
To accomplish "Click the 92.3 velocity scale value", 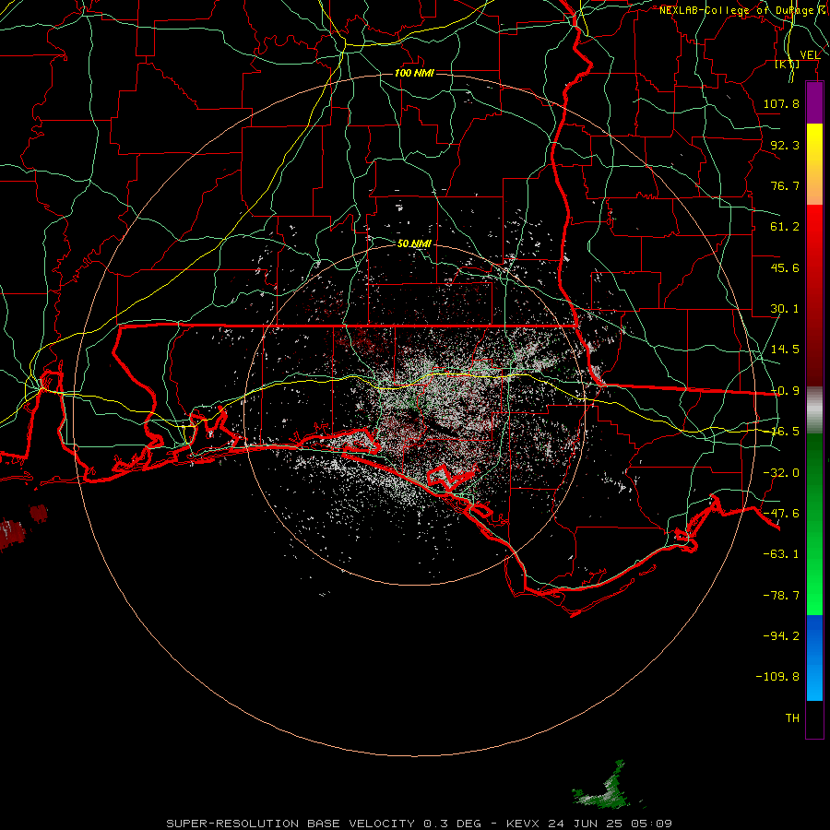I will tap(785, 145).
